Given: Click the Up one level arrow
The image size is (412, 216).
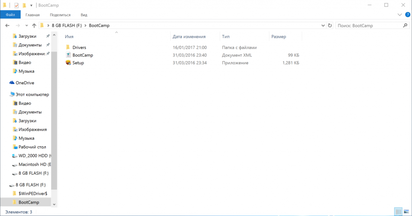Looking at the screenshot, I should click(x=34, y=25).
